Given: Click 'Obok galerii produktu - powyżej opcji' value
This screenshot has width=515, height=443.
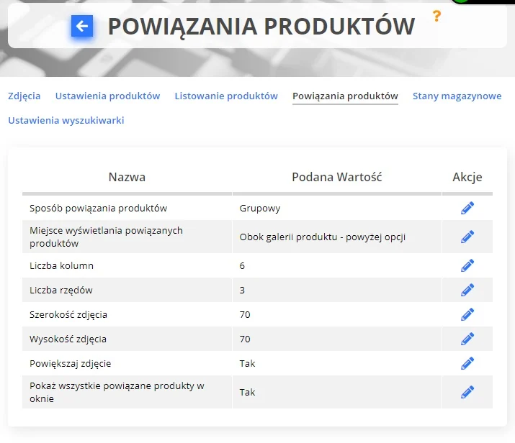Looking at the screenshot, I should 323,237.
